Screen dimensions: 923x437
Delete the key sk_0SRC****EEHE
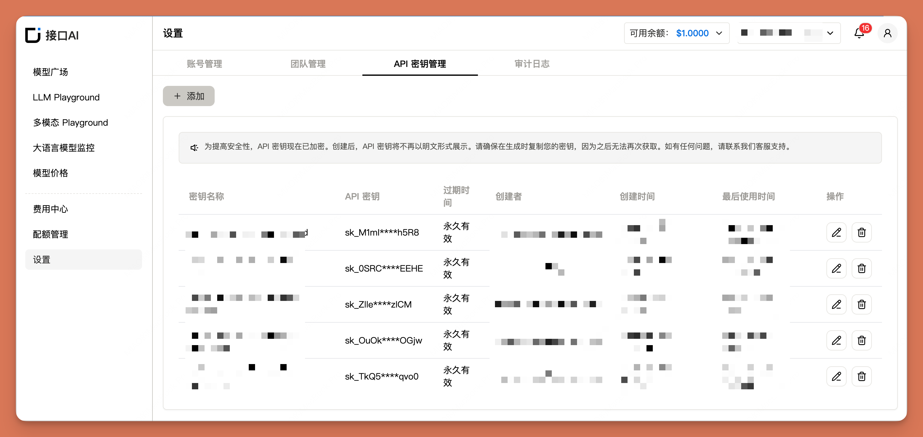862,268
